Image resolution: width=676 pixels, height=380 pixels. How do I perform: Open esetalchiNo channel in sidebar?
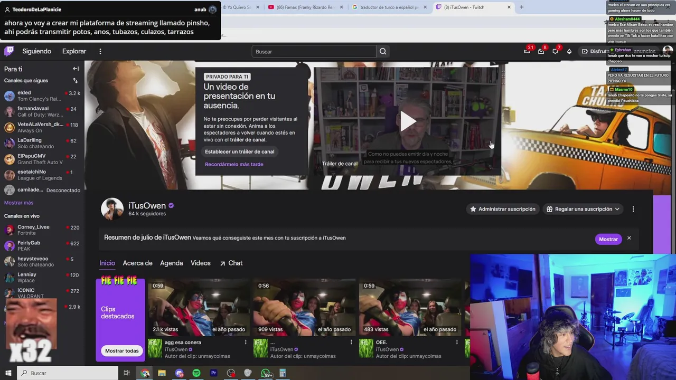click(x=42, y=175)
